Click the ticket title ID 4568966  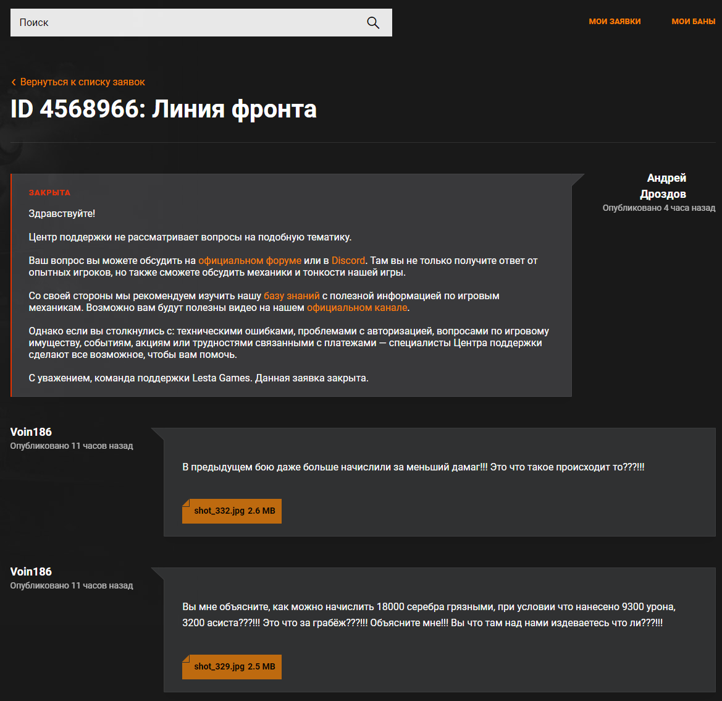[164, 109]
